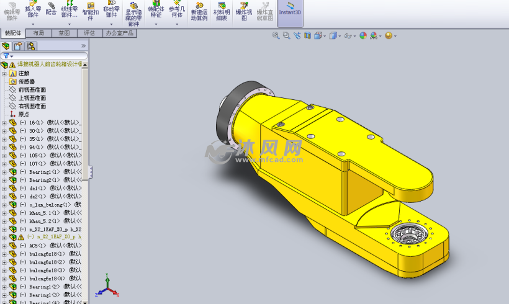Viewport: 509px width, 304px height.
Task: Open Smart Fasteners (智能扣件) tool
Action: click(x=90, y=11)
